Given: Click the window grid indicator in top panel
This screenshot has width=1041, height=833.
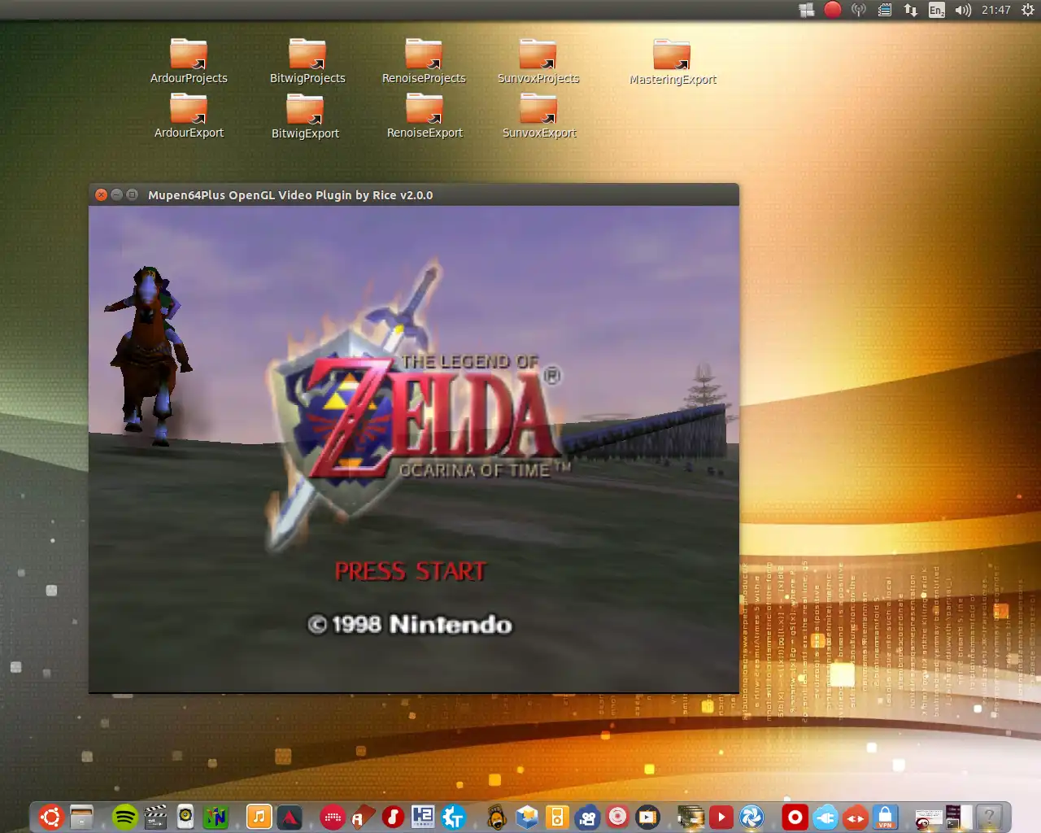Looking at the screenshot, I should pos(807,10).
